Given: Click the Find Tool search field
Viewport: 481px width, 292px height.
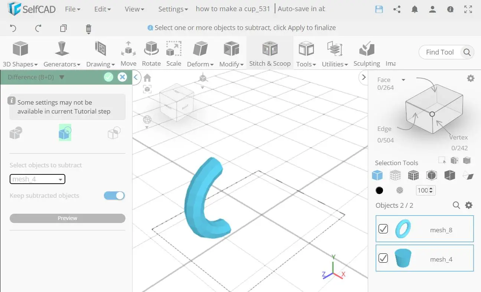Looking at the screenshot, I should click(440, 52).
